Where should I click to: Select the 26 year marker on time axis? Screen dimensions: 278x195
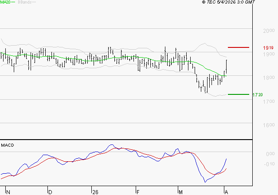coord(95,192)
